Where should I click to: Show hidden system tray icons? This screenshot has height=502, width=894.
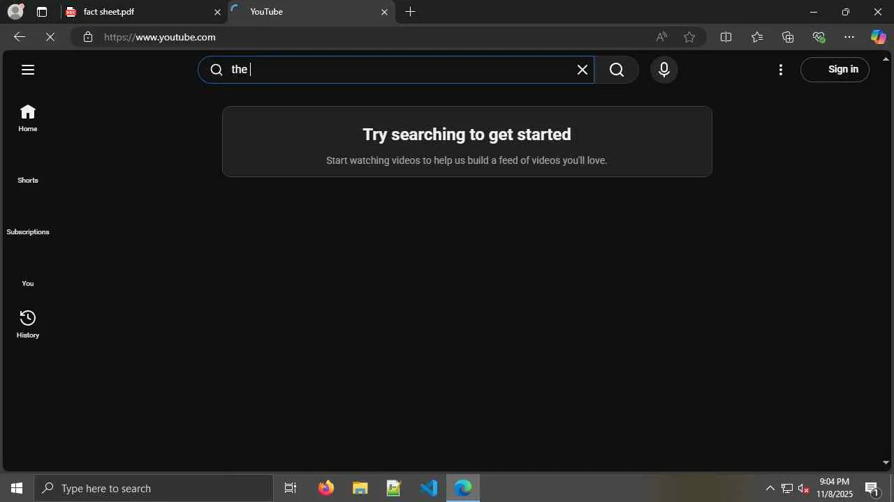(770, 488)
